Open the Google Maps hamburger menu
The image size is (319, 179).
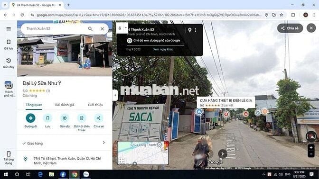(x=9, y=29)
